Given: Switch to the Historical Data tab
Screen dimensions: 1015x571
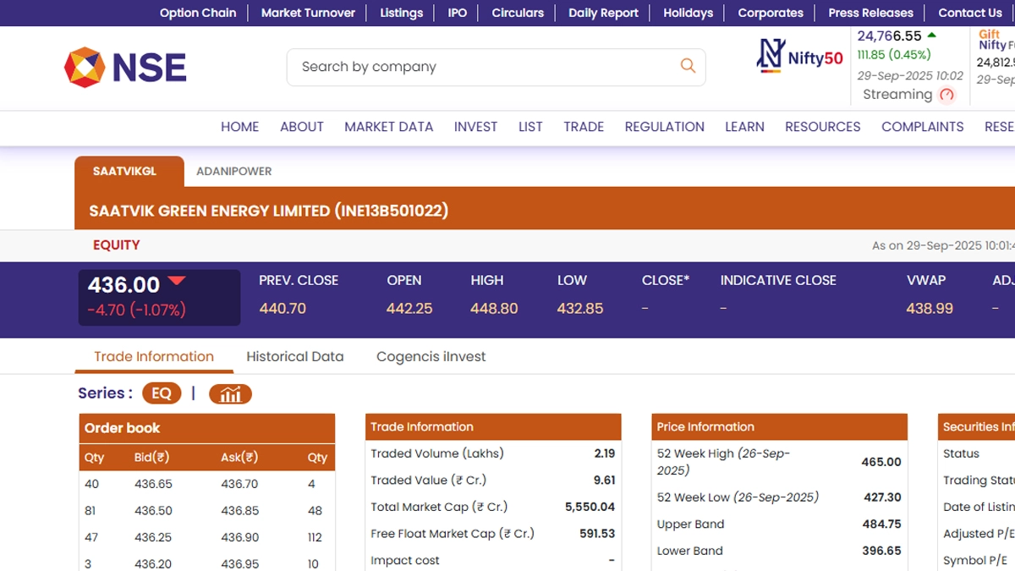Looking at the screenshot, I should coord(294,357).
